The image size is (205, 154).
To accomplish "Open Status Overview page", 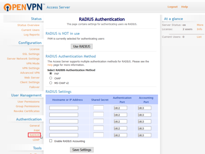I will [x=28, y=25].
